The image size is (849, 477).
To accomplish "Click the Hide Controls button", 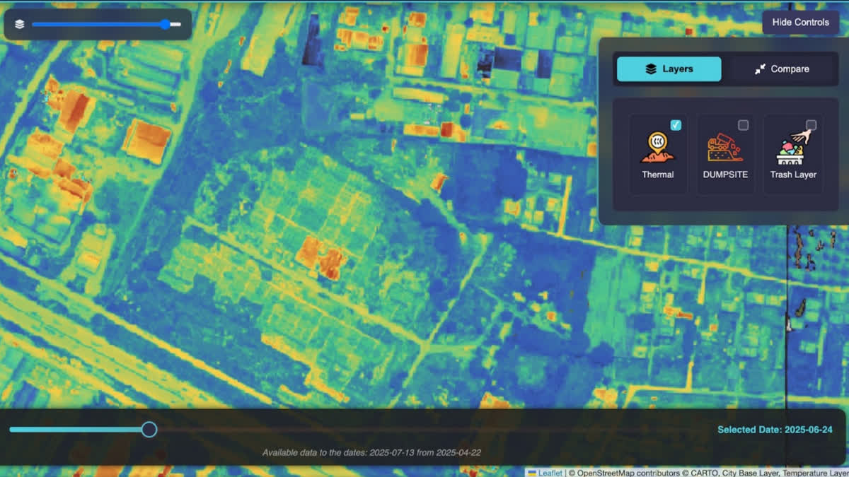I will 800,22.
